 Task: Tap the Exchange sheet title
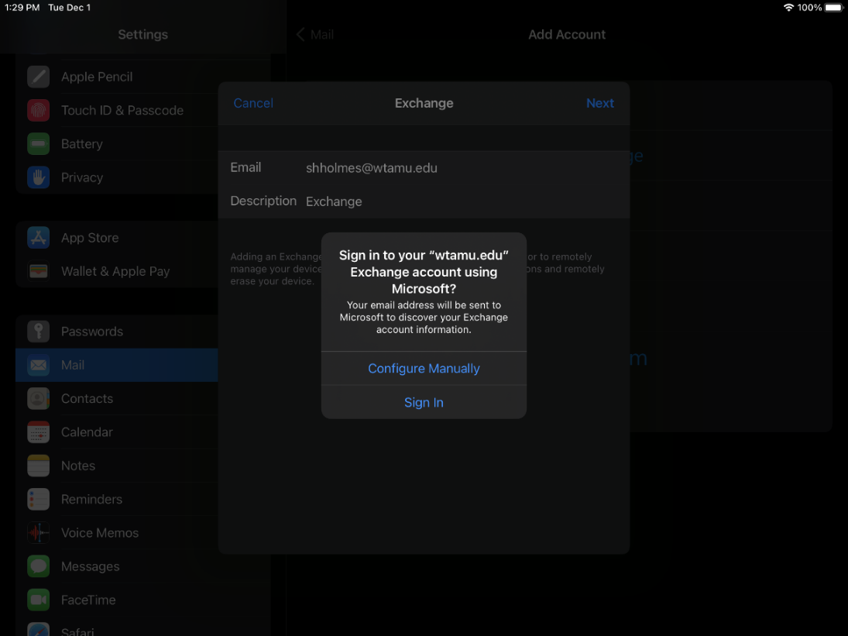(424, 103)
